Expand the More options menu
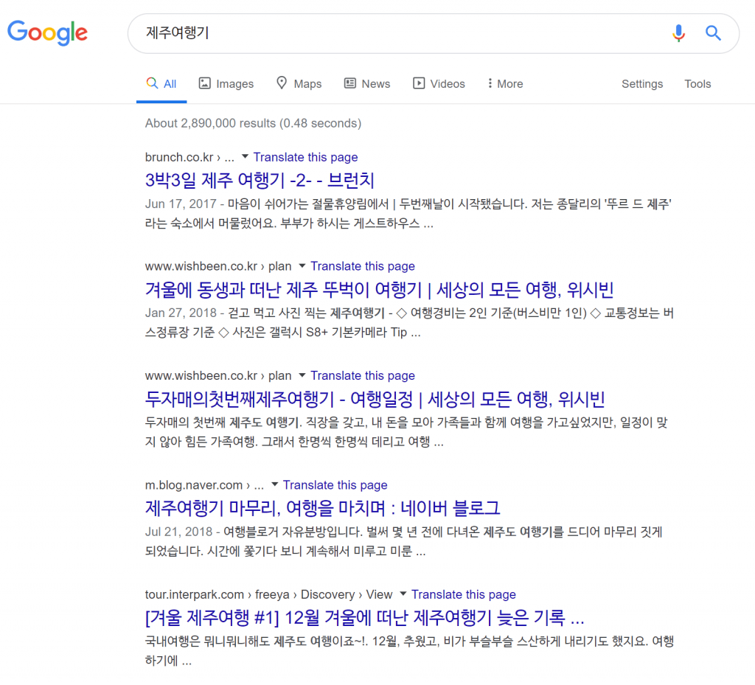Viewport: 755px width, 685px height. coord(505,84)
